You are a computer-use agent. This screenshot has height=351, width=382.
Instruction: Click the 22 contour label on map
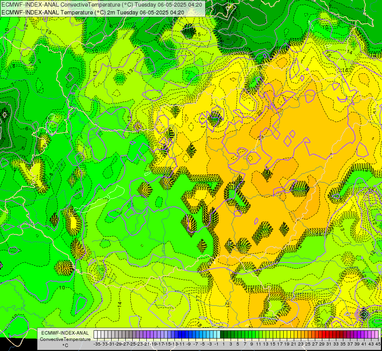259,113
